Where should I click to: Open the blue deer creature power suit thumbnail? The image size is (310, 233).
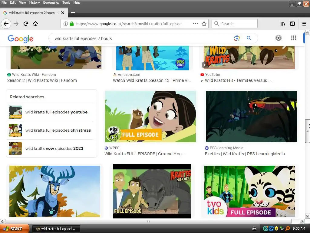pos(55,191)
